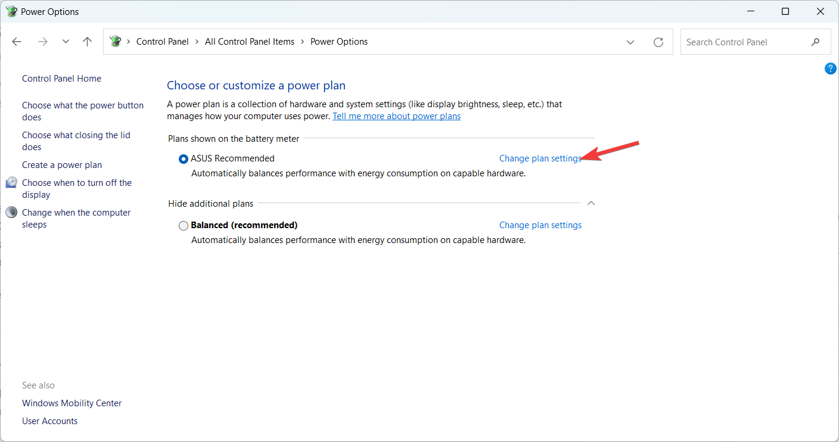This screenshot has width=839, height=442.
Task: Click the forward navigation arrow
Action: point(42,42)
